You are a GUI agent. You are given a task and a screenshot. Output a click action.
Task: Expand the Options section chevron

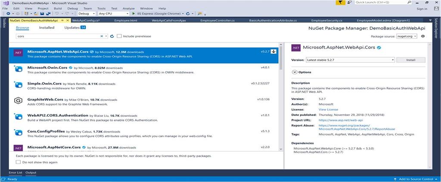(295, 72)
